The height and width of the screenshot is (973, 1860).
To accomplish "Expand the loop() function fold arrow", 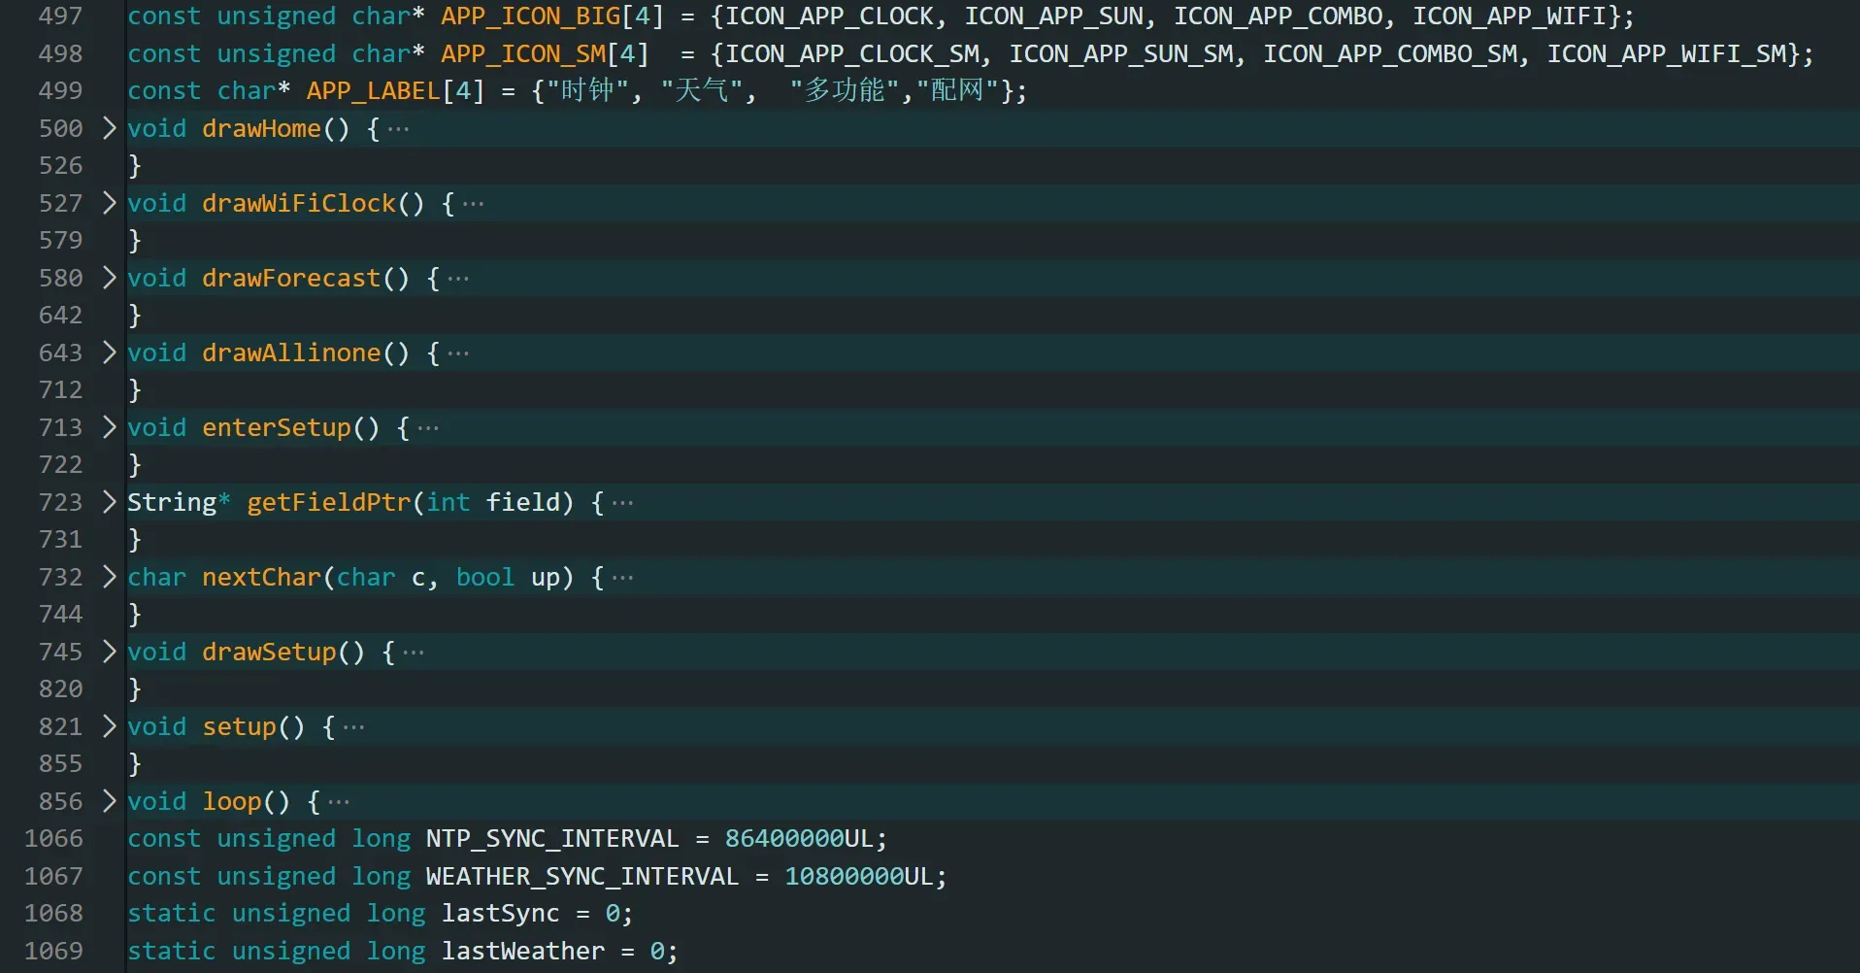I will (109, 801).
